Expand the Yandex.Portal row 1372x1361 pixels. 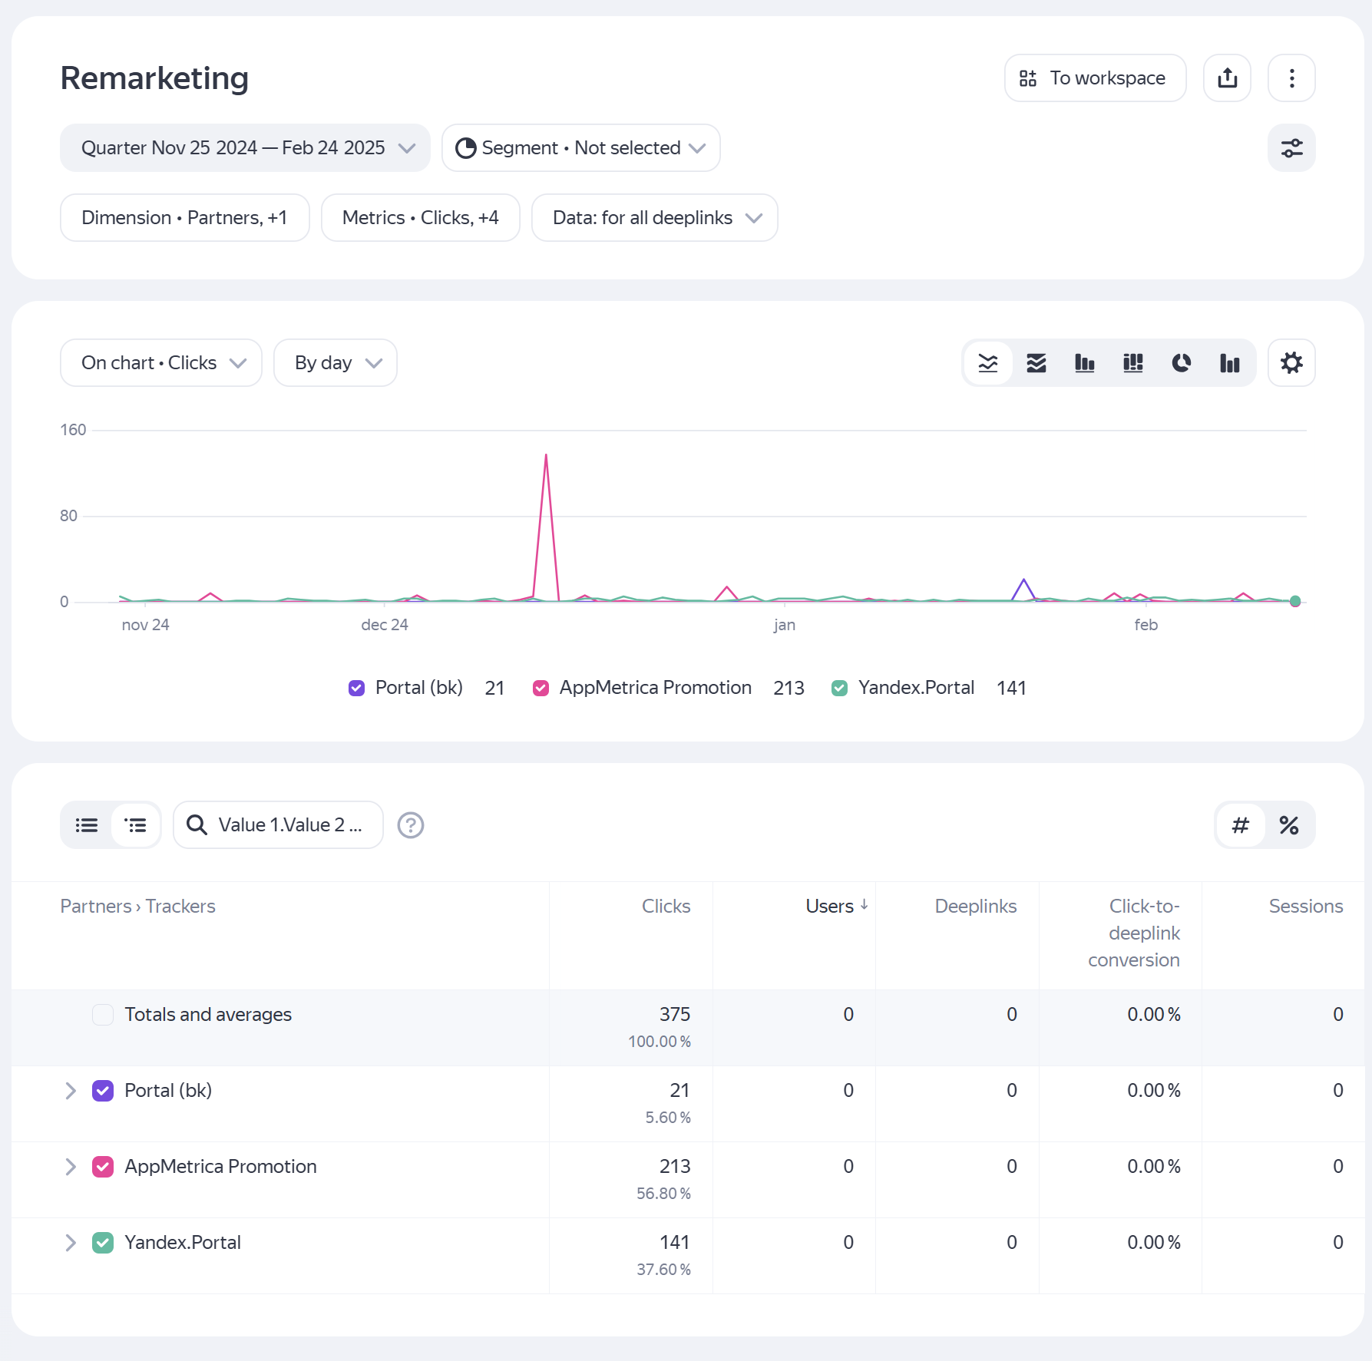click(71, 1243)
